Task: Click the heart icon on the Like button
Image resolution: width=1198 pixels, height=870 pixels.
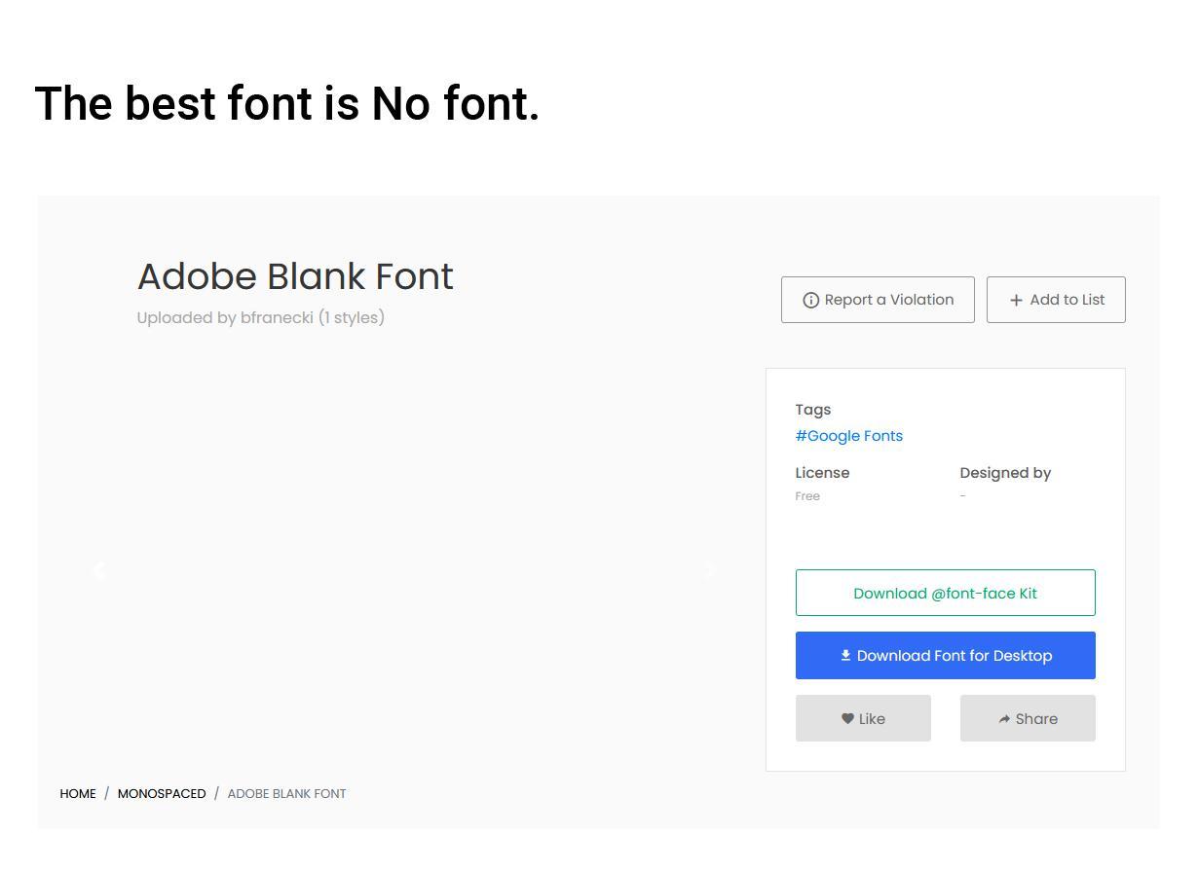Action: [846, 718]
